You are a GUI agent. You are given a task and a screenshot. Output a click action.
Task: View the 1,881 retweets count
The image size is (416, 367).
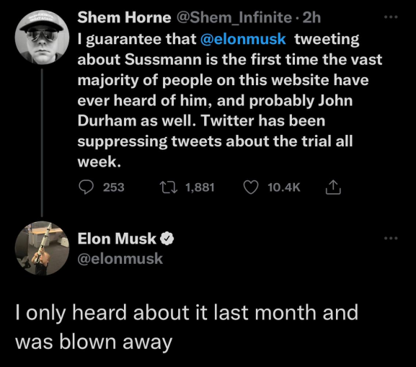point(200,187)
